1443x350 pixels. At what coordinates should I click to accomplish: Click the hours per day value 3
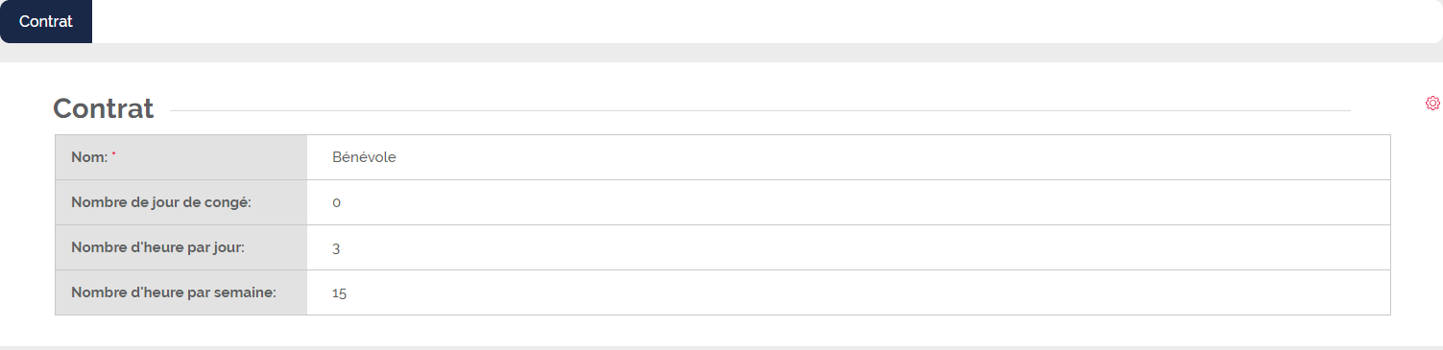pos(336,248)
